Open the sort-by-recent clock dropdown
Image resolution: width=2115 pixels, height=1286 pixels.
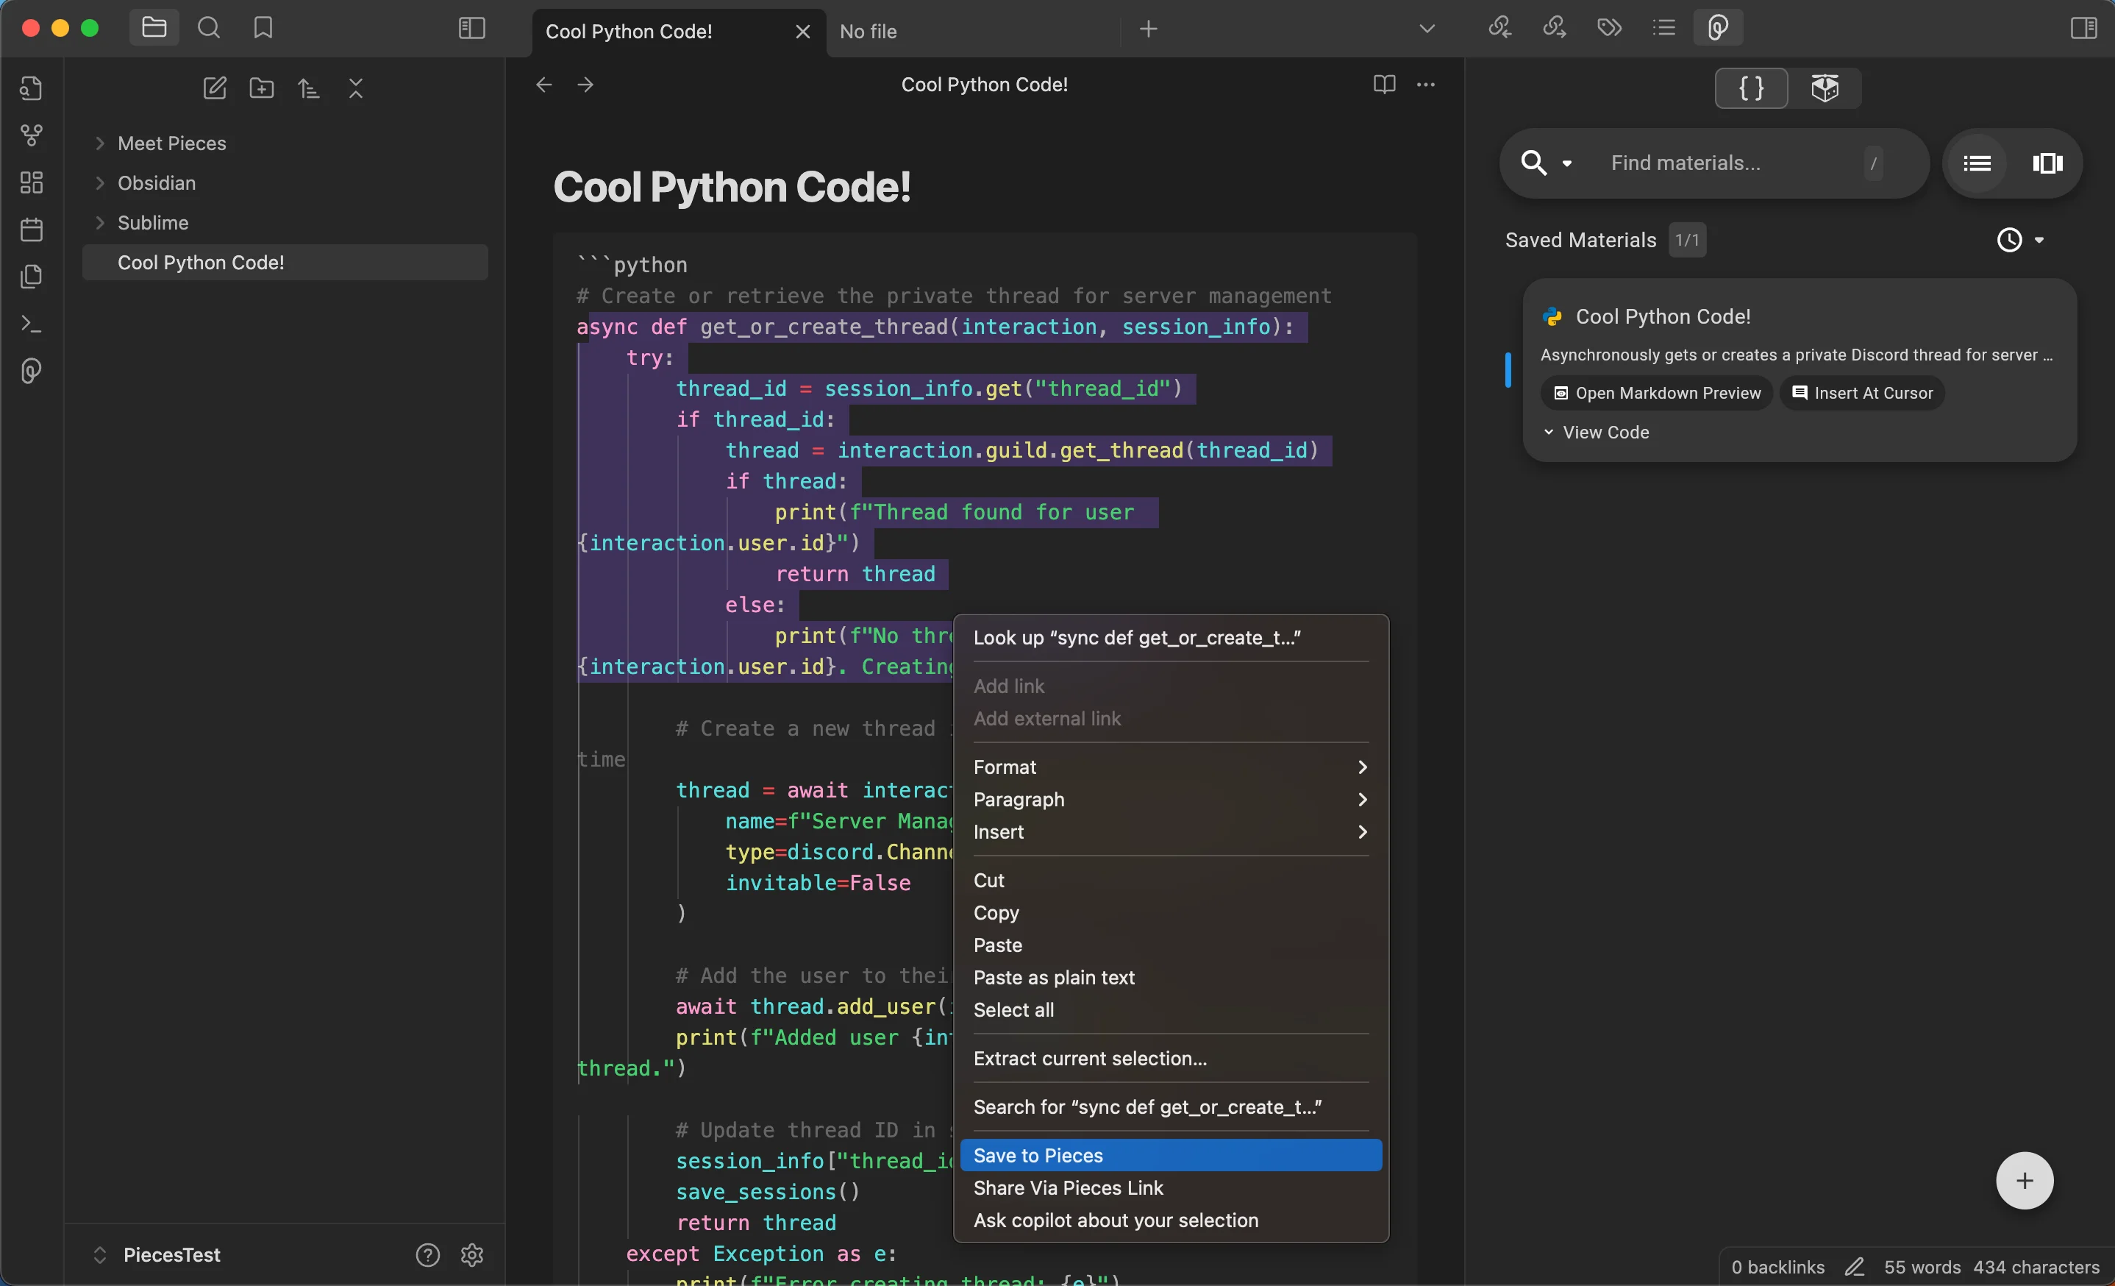(2019, 241)
